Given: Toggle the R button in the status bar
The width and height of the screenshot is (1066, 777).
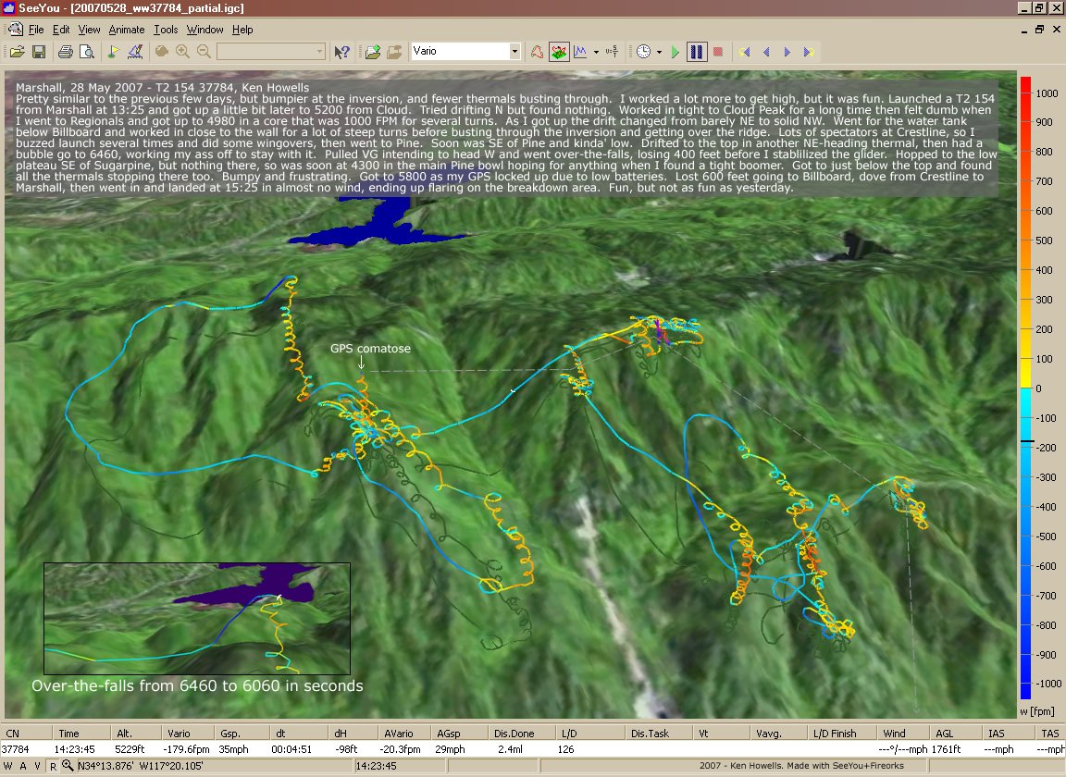Looking at the screenshot, I should pyautogui.click(x=53, y=766).
